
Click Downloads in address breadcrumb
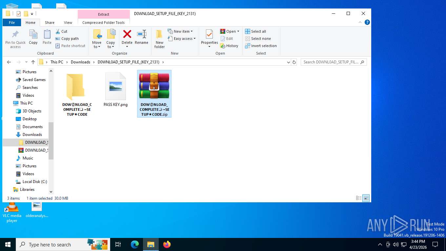(x=80, y=62)
